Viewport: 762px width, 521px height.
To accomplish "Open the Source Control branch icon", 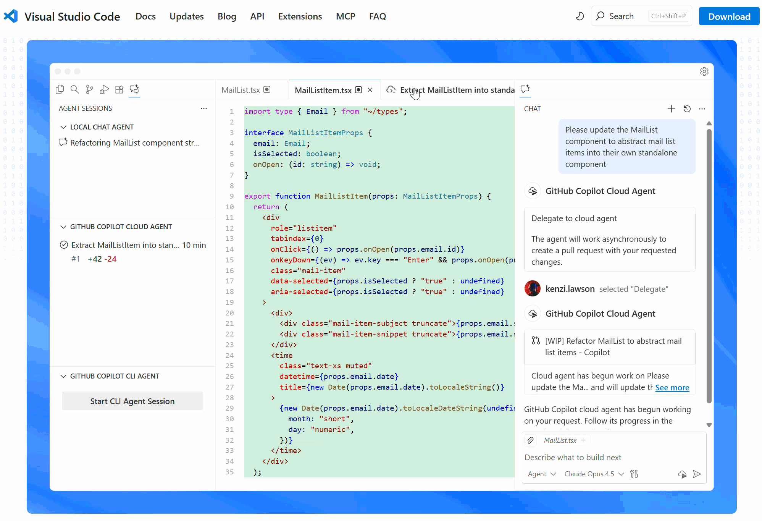I will click(90, 89).
